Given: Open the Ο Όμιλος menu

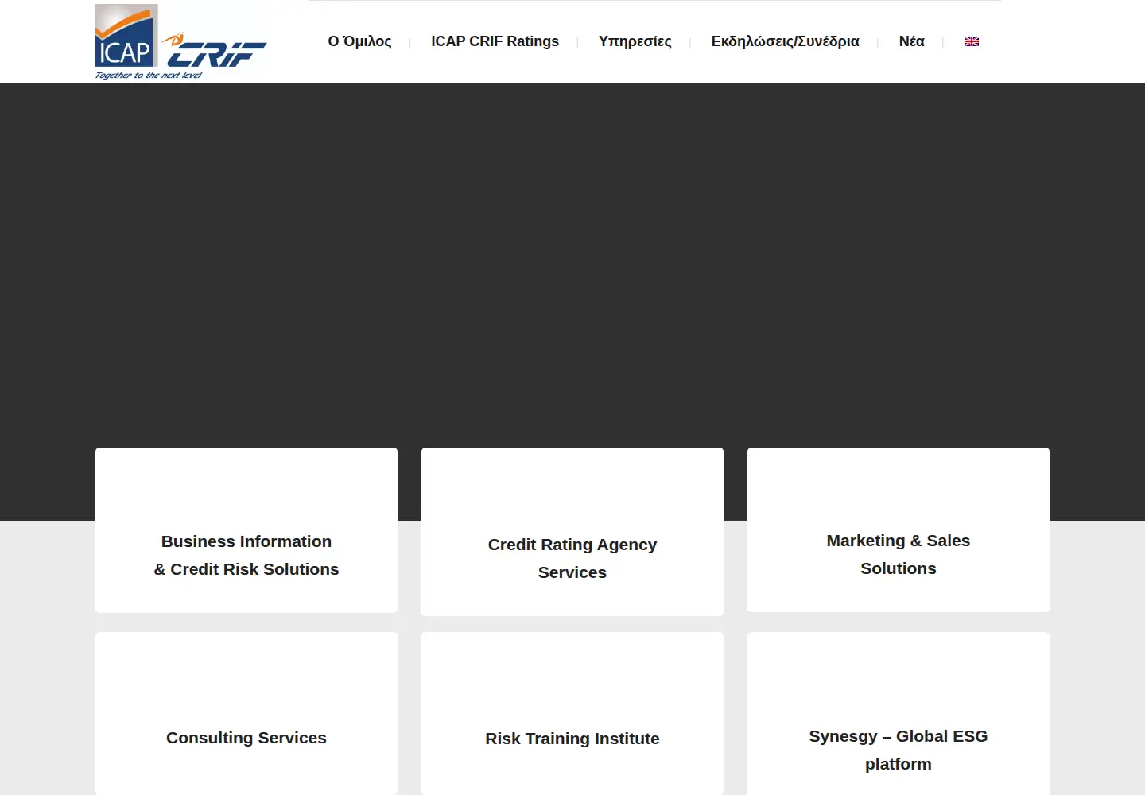Looking at the screenshot, I should pyautogui.click(x=359, y=41).
